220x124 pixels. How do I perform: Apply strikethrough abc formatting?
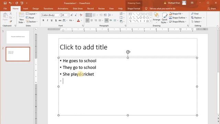tap(60, 20)
